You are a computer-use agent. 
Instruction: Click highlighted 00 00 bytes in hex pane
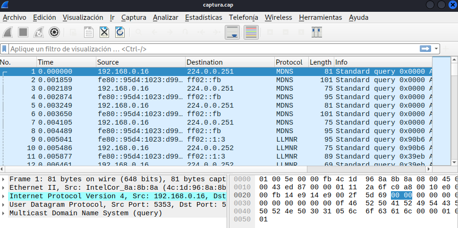[x=401, y=195]
